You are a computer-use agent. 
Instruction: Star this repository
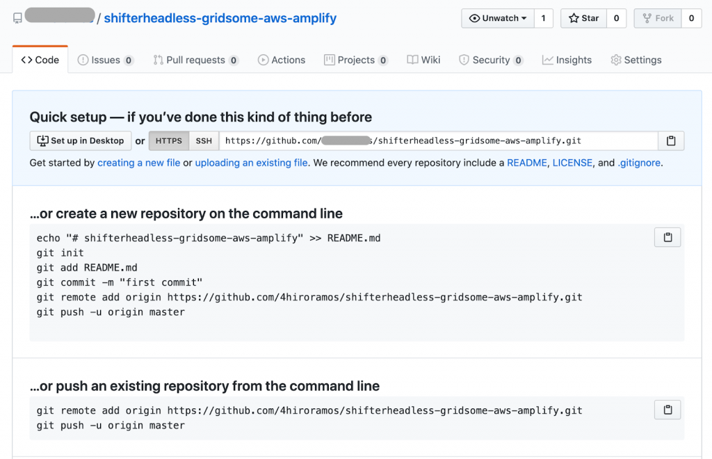(x=583, y=18)
